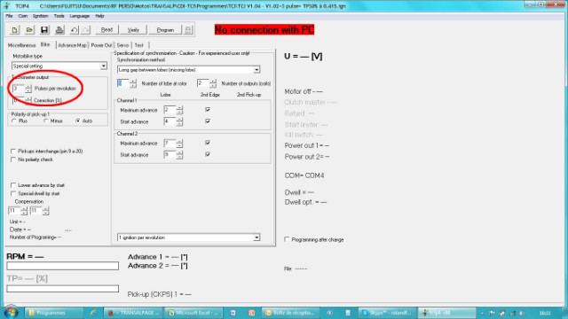This screenshot has width=568, height=319.
Task: Switch to the Power Out tab
Action: tap(101, 45)
